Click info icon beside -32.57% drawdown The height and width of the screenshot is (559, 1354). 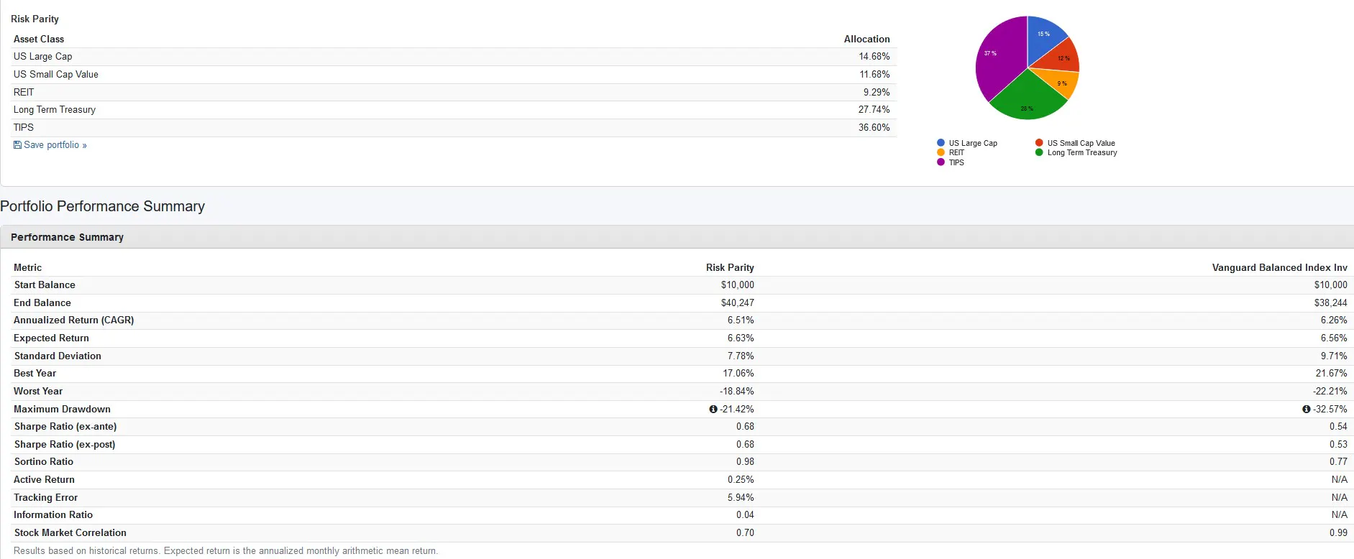pyautogui.click(x=1307, y=410)
